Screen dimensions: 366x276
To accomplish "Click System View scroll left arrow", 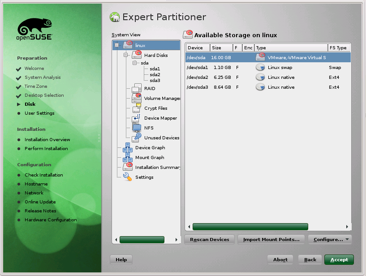I will 116,240.
